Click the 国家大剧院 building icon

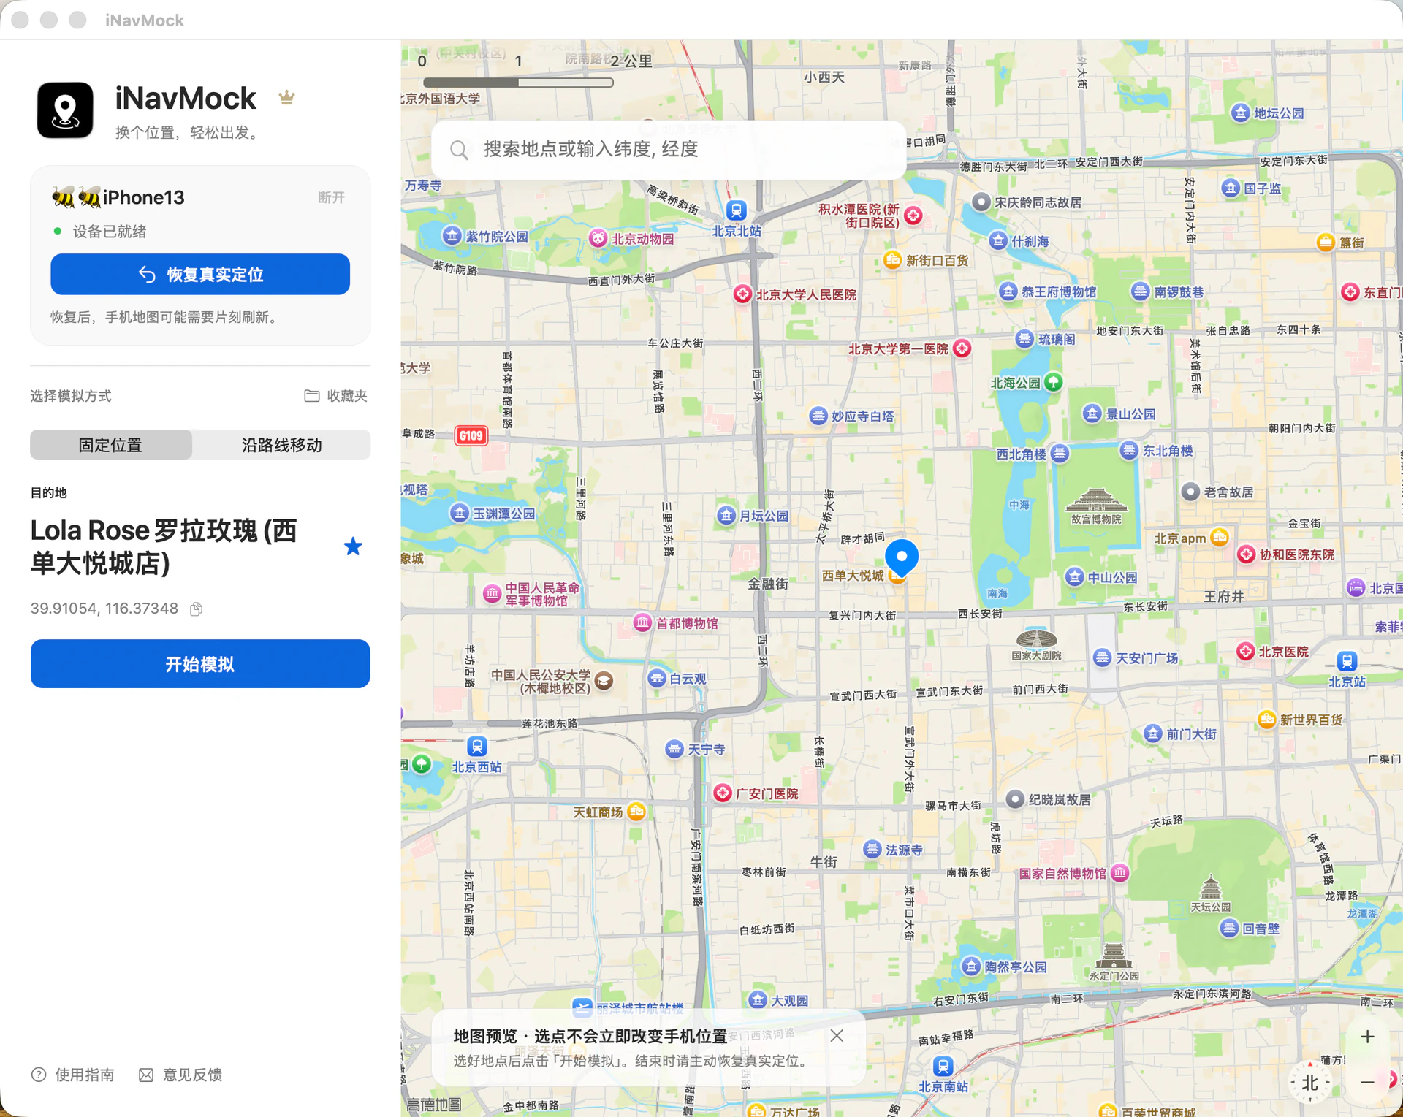(x=1036, y=638)
